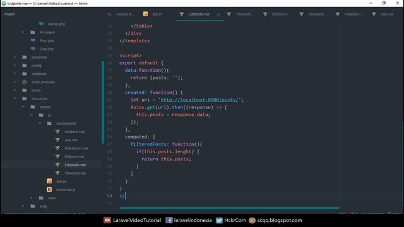Click the node_modules npm icon

(25, 82)
